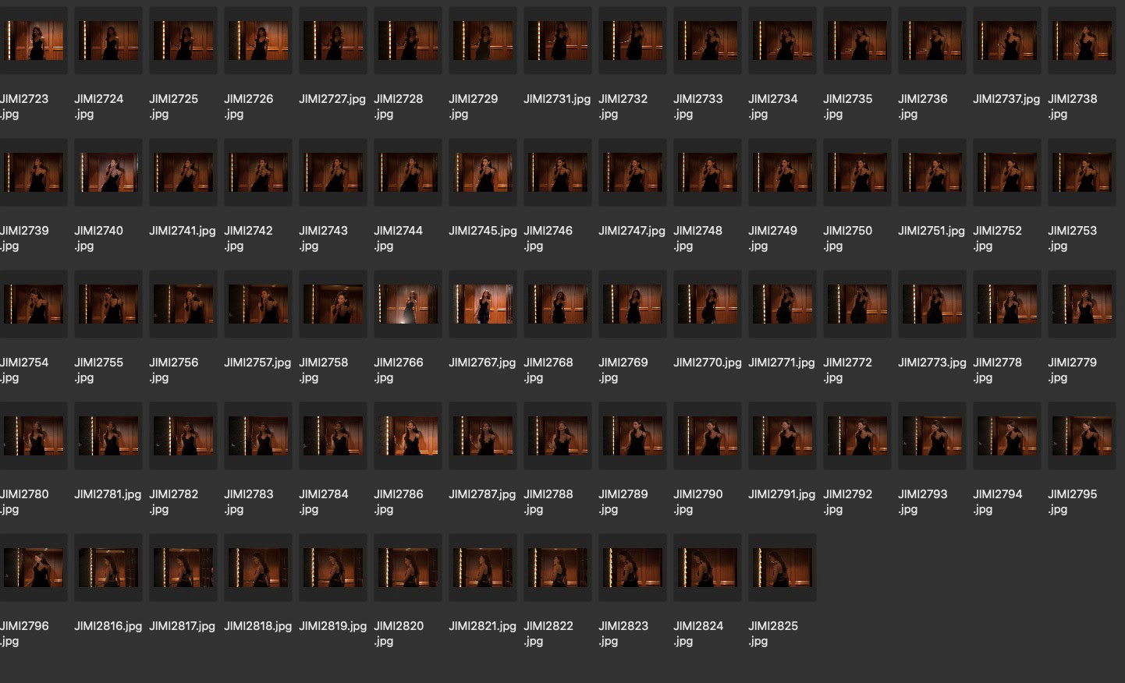
Task: Click the JIMI2727.jpg image thumbnail
Action: pos(332,41)
